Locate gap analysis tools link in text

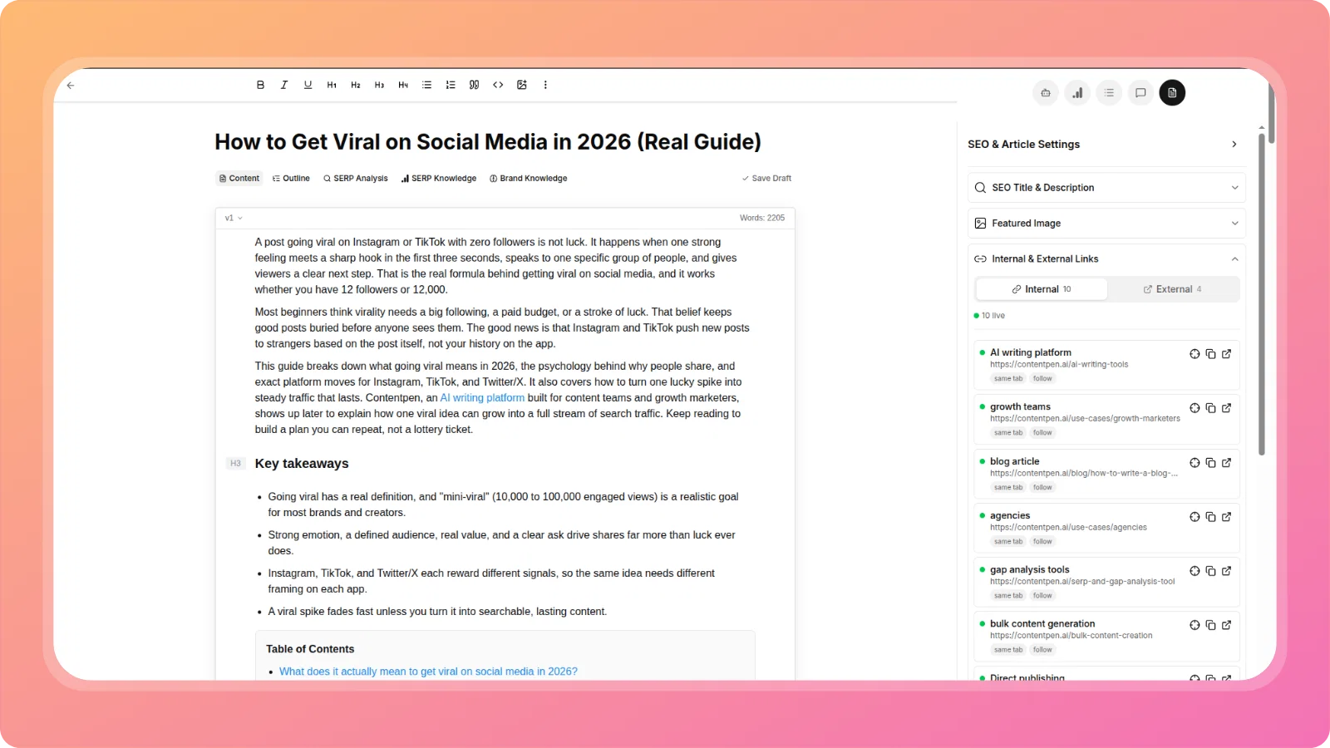coord(1195,571)
